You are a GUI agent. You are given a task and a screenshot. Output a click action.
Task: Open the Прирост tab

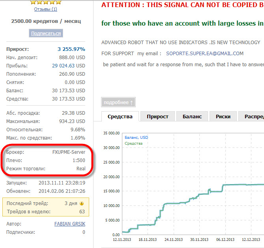157,116
